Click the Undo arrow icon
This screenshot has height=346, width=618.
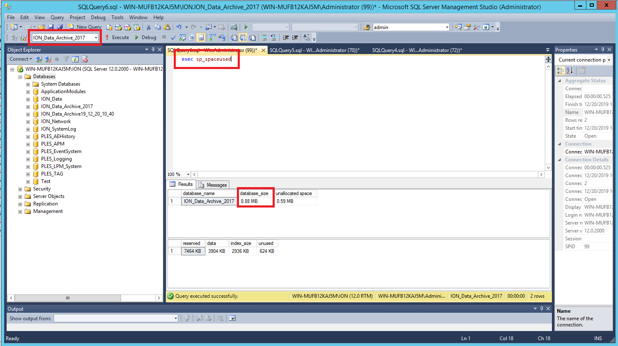click(x=179, y=27)
